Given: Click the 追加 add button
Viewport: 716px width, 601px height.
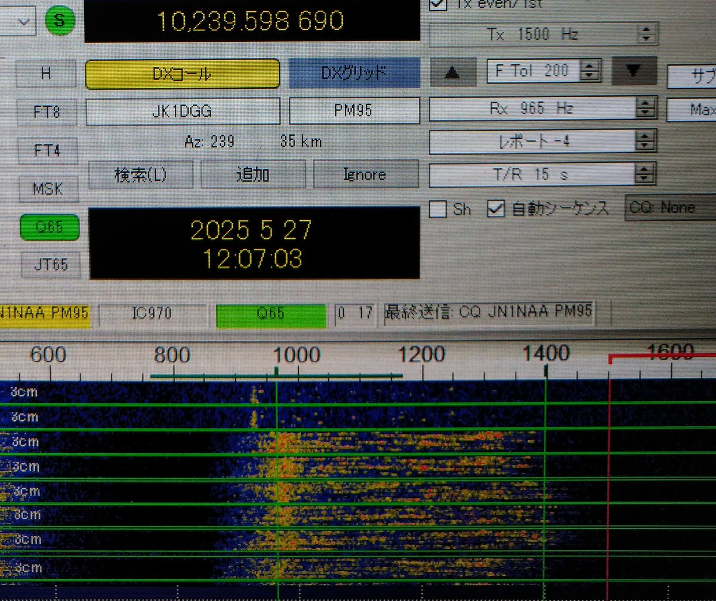Looking at the screenshot, I should 253,174.
